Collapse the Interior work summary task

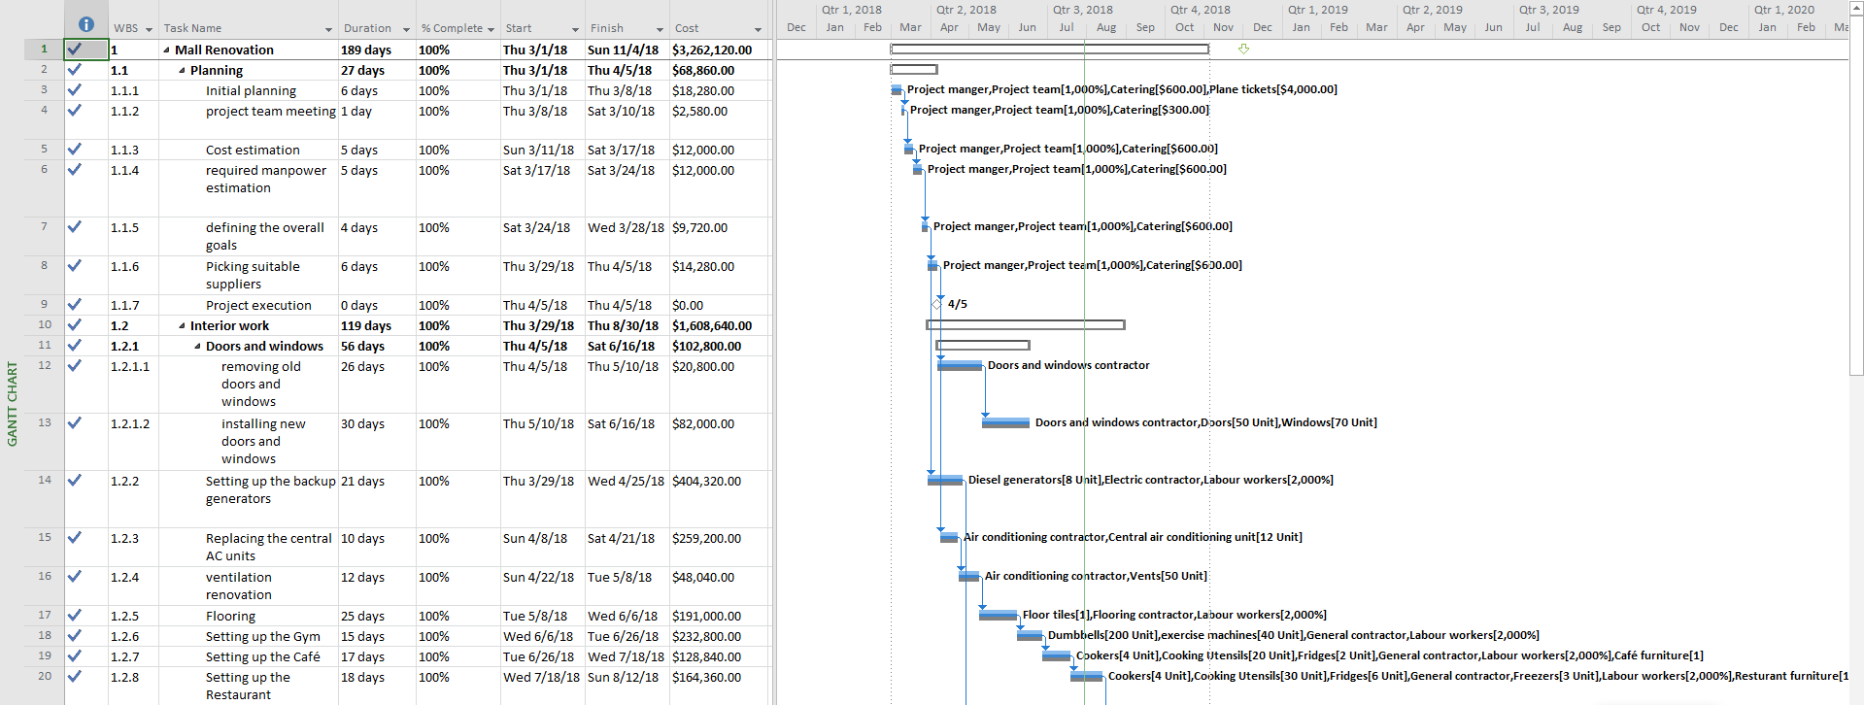coord(183,326)
